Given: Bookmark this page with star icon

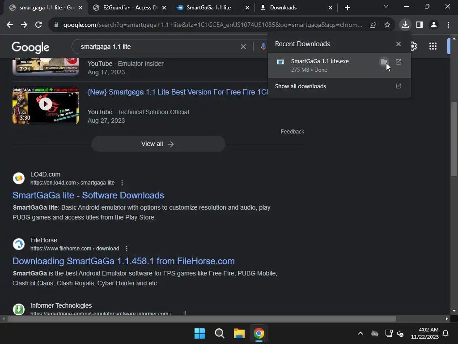Looking at the screenshot, I should [387, 25].
